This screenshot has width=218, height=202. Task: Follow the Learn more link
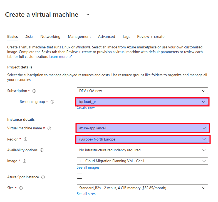click(58, 57)
